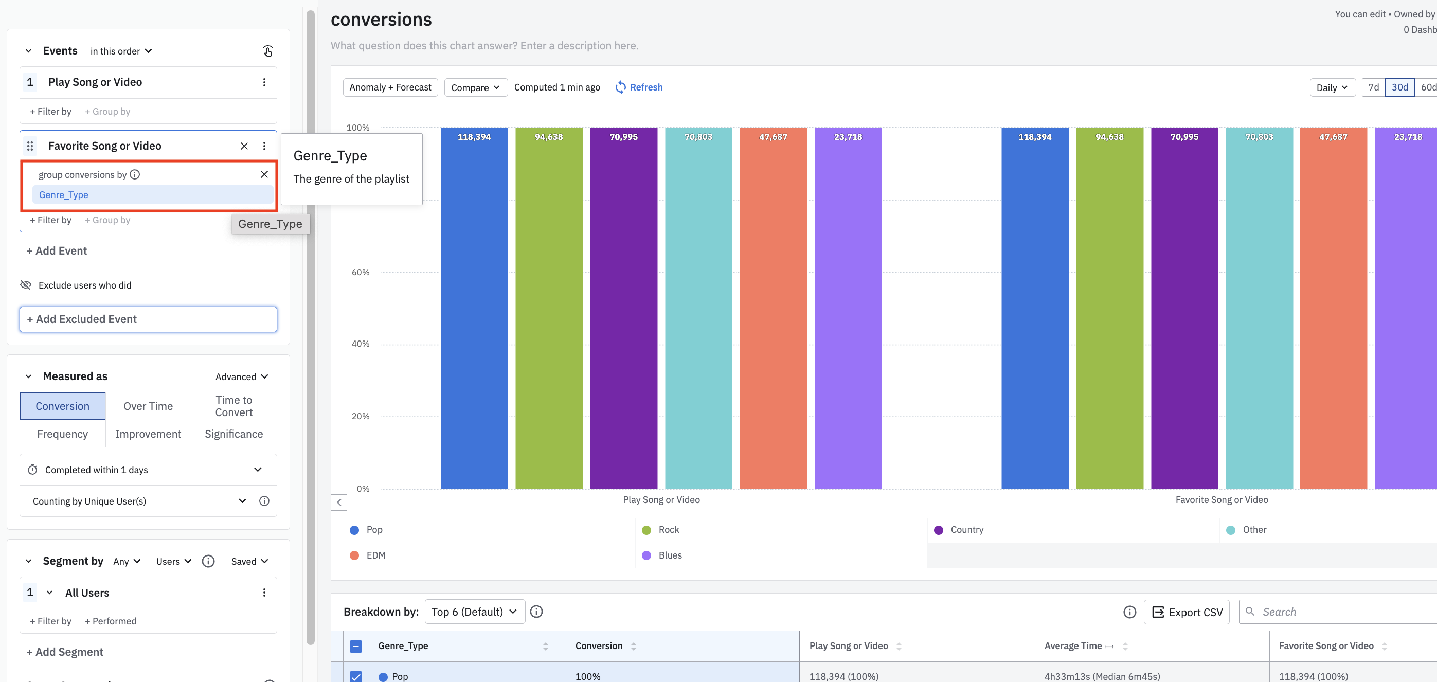Close the group conversions by box
This screenshot has width=1437, height=682.
[x=264, y=174]
